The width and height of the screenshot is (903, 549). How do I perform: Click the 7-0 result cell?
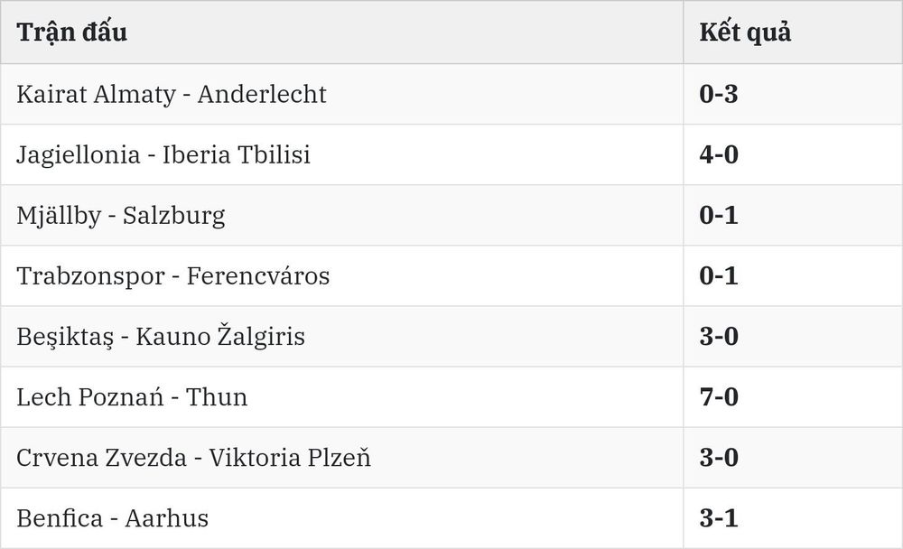point(719,397)
